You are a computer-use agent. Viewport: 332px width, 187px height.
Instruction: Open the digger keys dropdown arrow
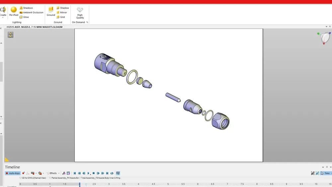(43, 173)
